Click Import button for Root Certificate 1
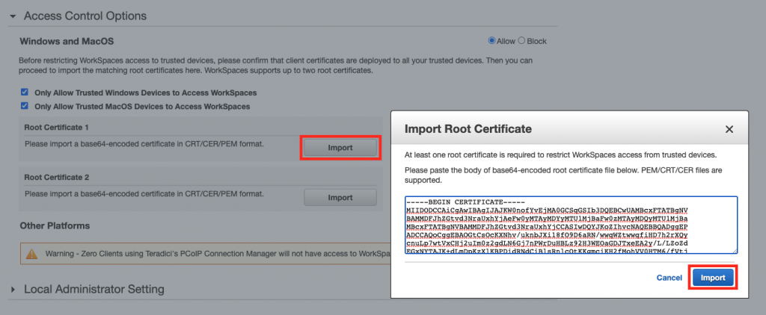 [x=340, y=148]
